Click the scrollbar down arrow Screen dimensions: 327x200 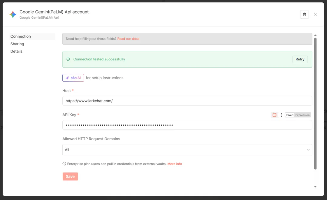pos(315,187)
